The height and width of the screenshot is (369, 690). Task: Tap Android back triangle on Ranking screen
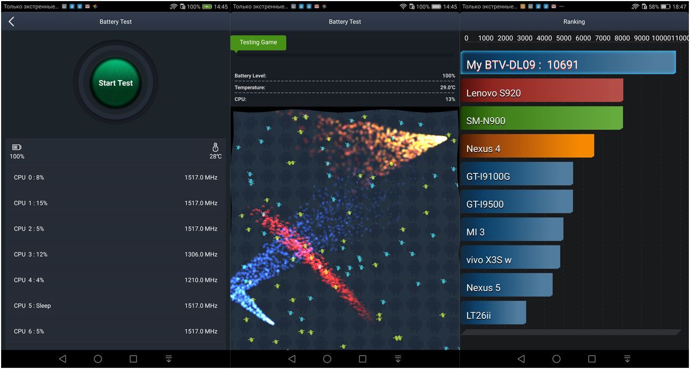point(521,359)
